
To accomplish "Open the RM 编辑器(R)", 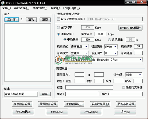I will [x=74, y=104].
